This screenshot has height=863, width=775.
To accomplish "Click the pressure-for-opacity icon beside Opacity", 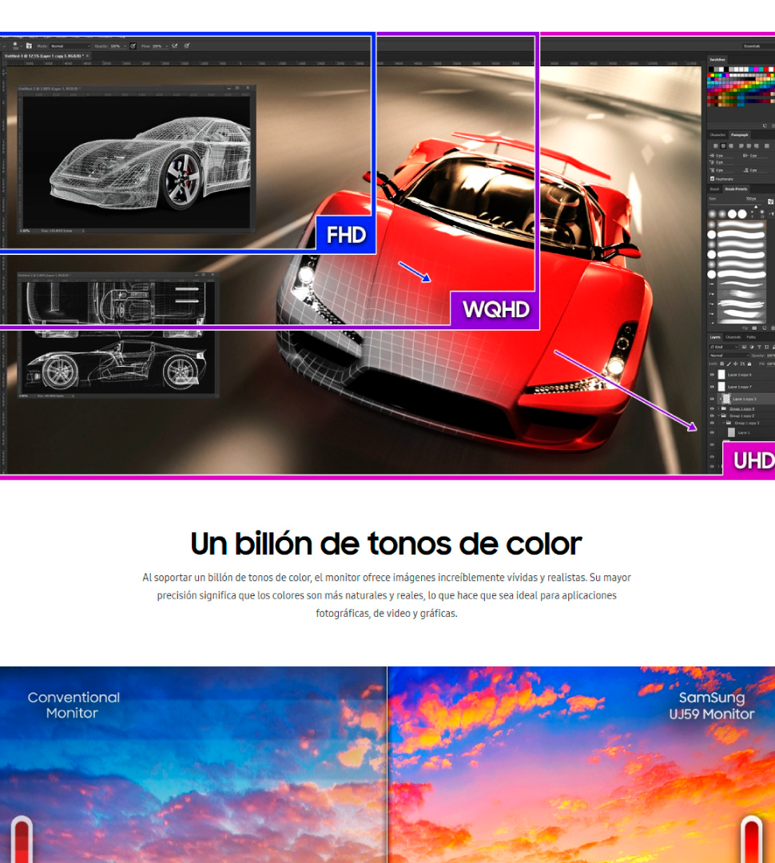I will coord(133,46).
